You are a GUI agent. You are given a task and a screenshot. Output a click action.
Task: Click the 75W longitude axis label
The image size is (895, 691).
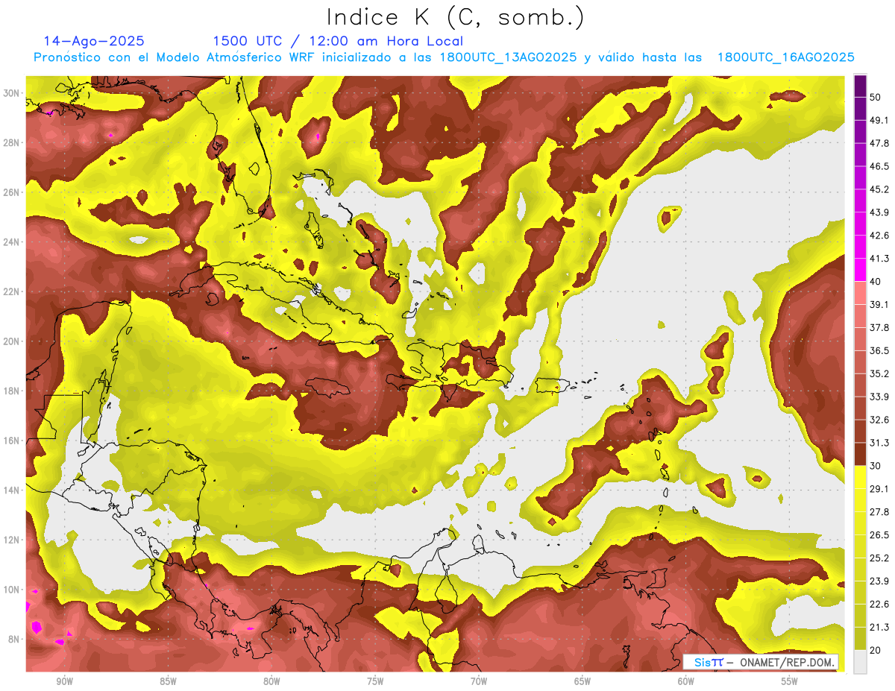(x=375, y=681)
